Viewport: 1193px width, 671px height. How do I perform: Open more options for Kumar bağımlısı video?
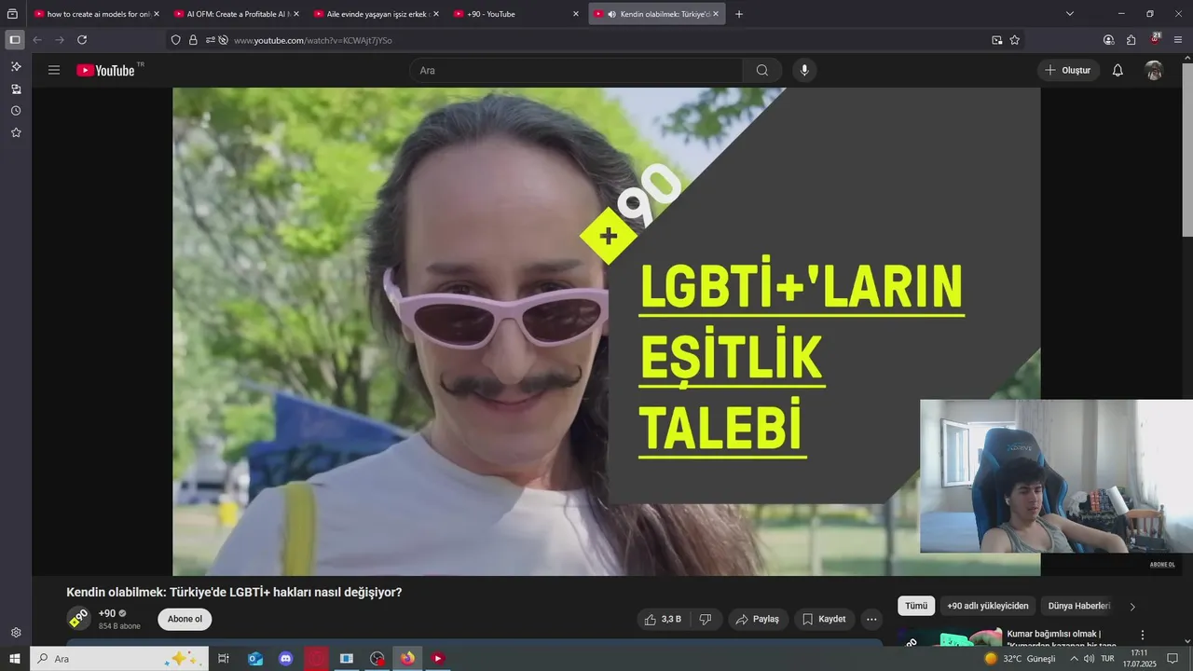1143,635
